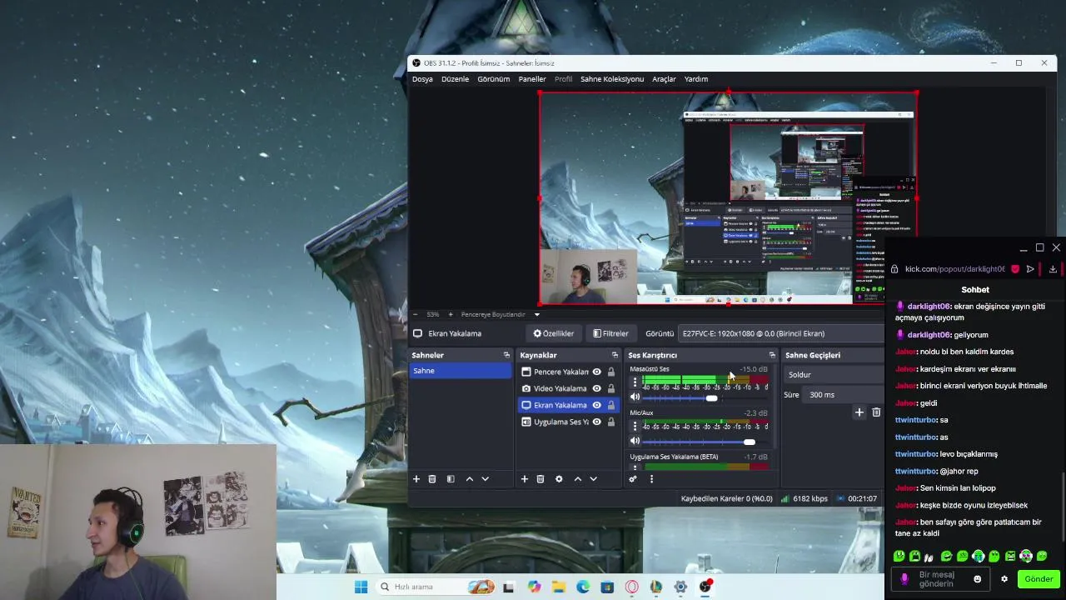Click the Özellikler button
The width and height of the screenshot is (1066, 600).
[x=554, y=333]
